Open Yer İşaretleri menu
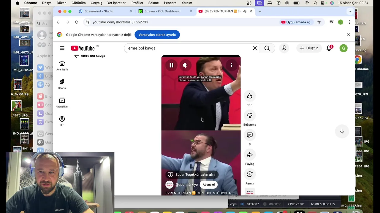 117,3
